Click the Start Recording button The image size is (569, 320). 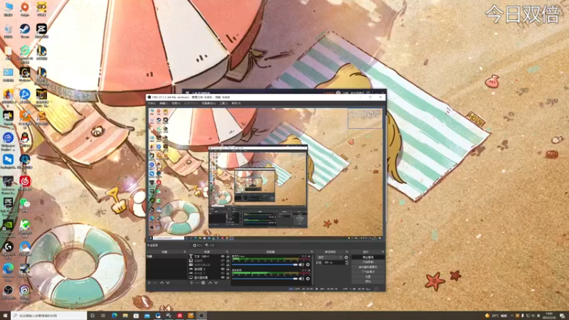pyautogui.click(x=368, y=262)
